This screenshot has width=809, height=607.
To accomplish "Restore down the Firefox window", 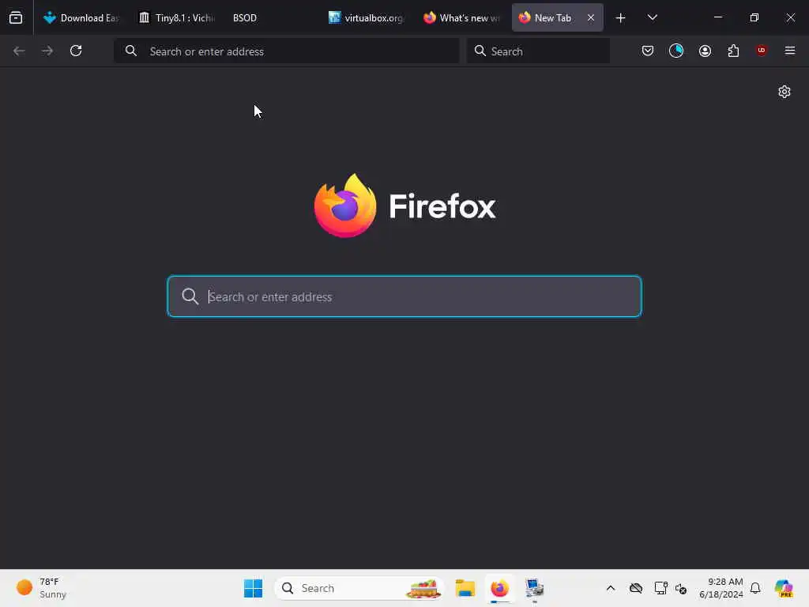I will (754, 17).
